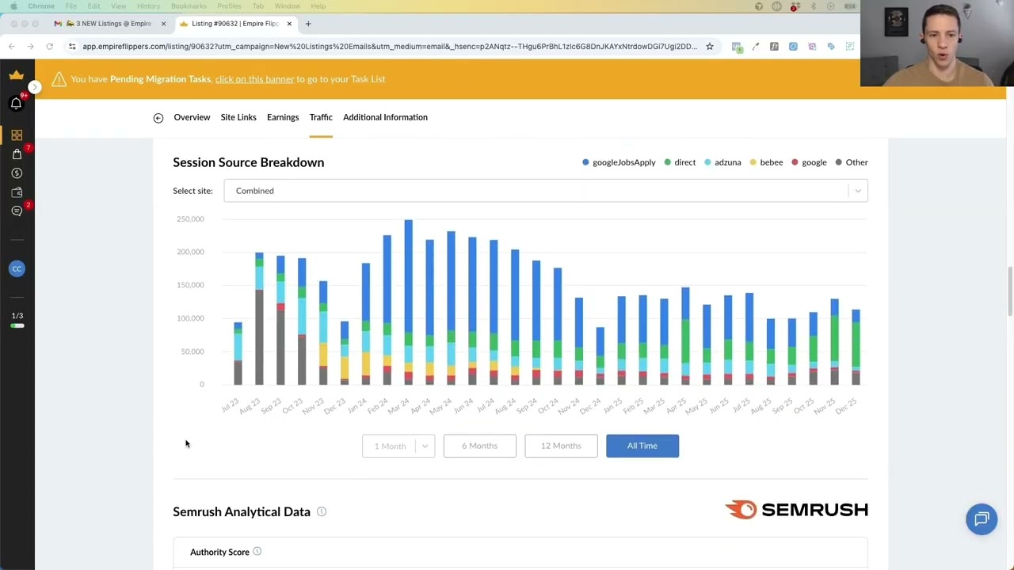Image resolution: width=1014 pixels, height=570 pixels.
Task: Select the Traffic tab
Action: point(321,117)
